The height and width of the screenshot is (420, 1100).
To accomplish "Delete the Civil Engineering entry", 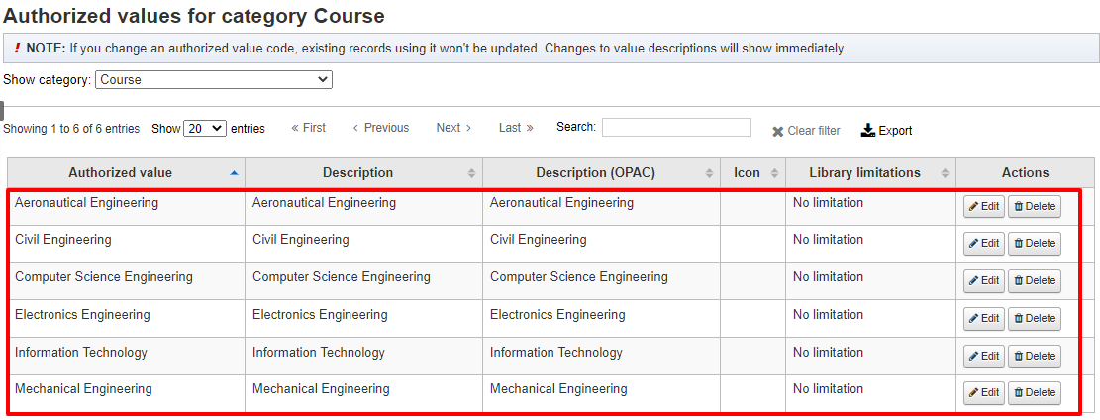I will tap(1034, 244).
